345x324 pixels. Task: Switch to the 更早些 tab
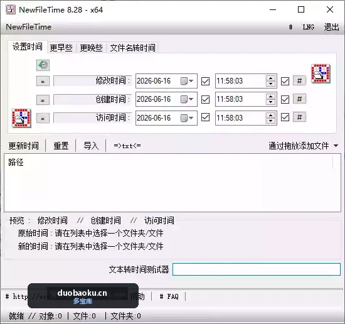tap(61, 48)
